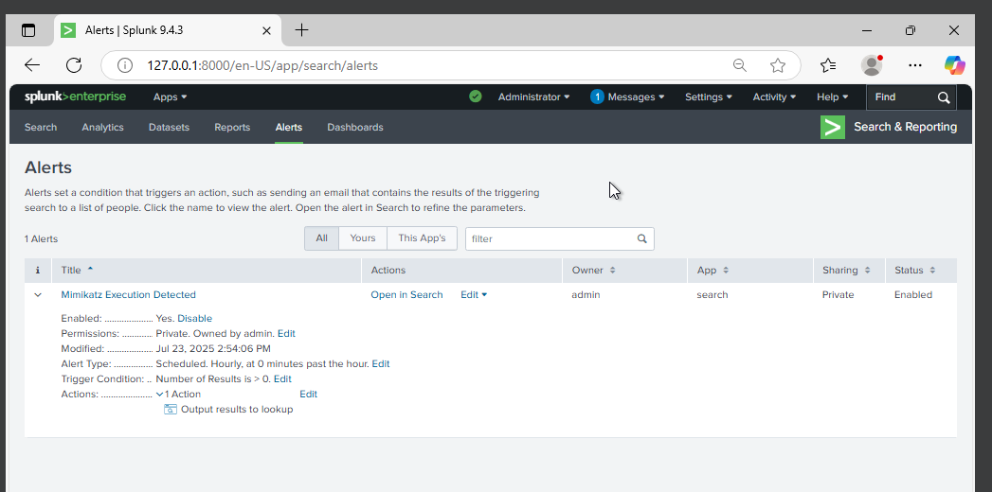
Task: Open the Administrator dropdown menu
Action: coord(534,97)
